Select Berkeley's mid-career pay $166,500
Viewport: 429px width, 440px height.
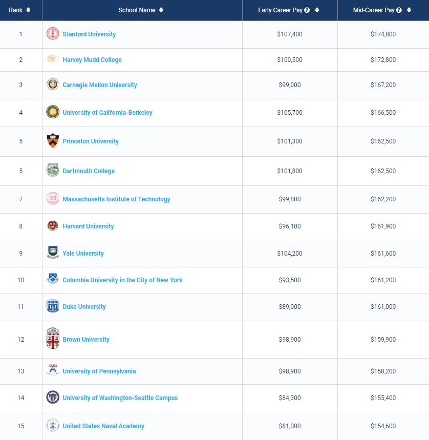click(x=383, y=113)
